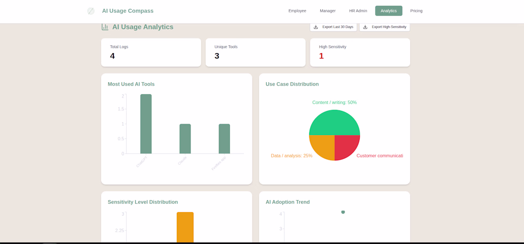Click the ChatGPT bar in Most Used AI Tools
Viewport: 524px width, 244px height.
click(146, 124)
